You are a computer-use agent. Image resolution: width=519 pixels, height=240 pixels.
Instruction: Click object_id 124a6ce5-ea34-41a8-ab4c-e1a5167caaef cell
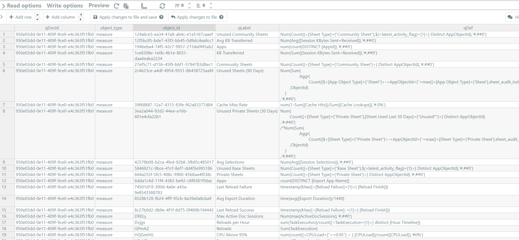174,34
